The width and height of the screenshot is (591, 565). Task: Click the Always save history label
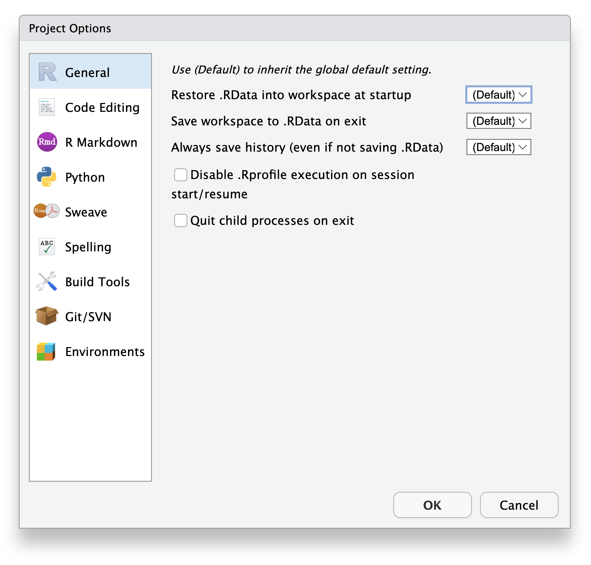311,147
